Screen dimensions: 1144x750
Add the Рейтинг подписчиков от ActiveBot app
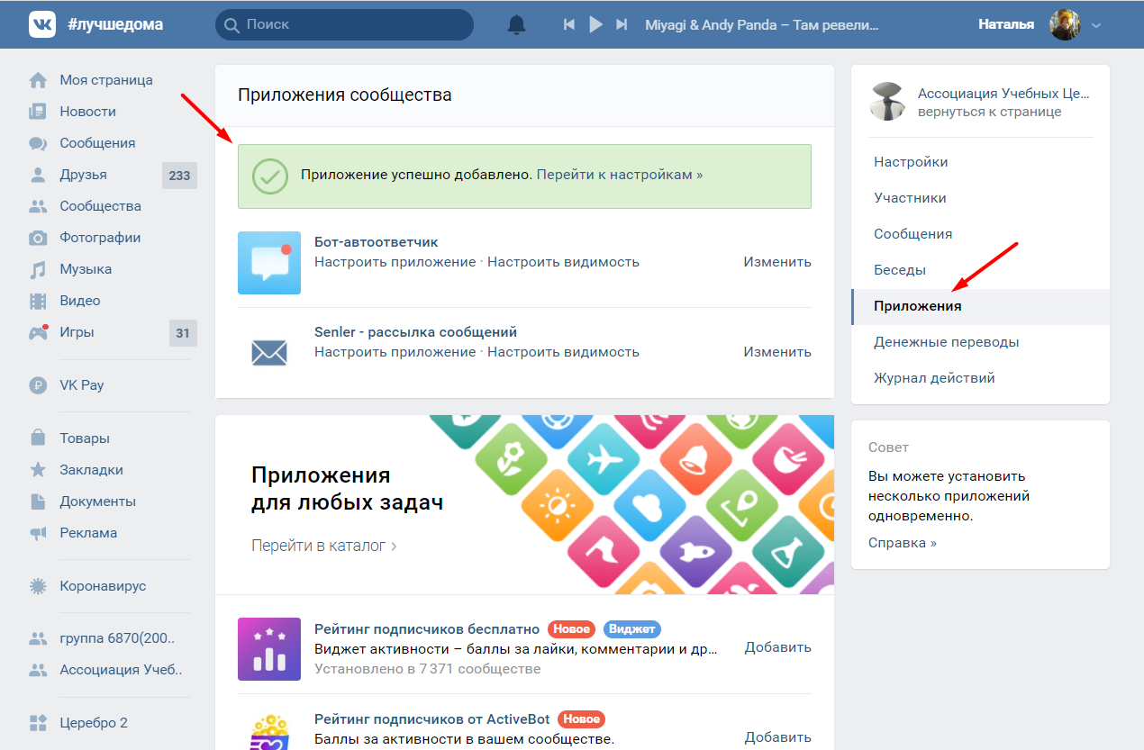coord(777,737)
